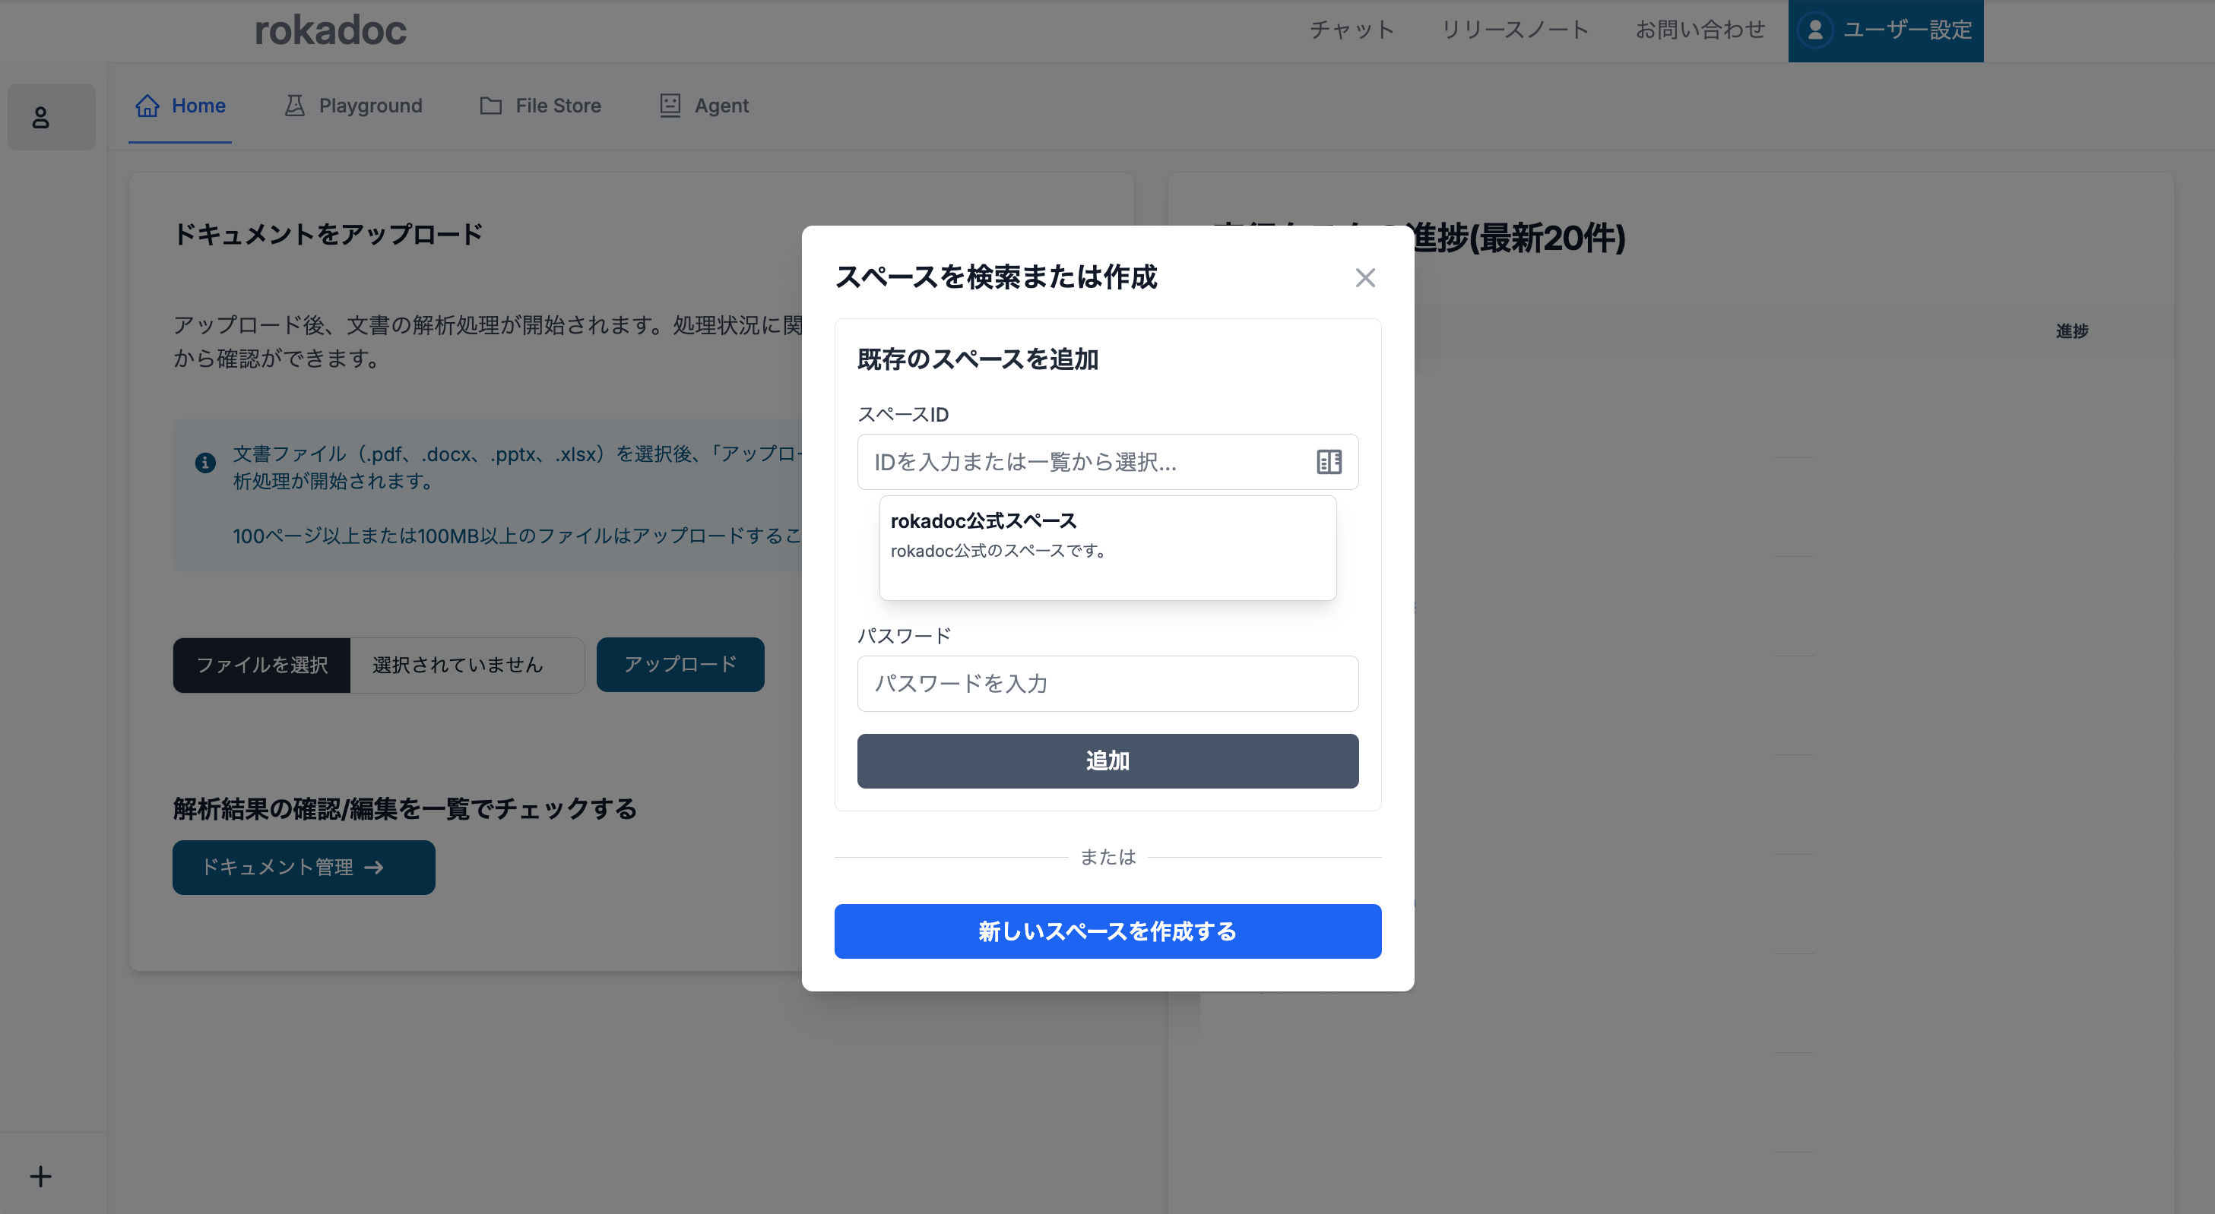Click the ドキュメントをアップロード heading
Screen dimensions: 2215x1214
(328, 235)
